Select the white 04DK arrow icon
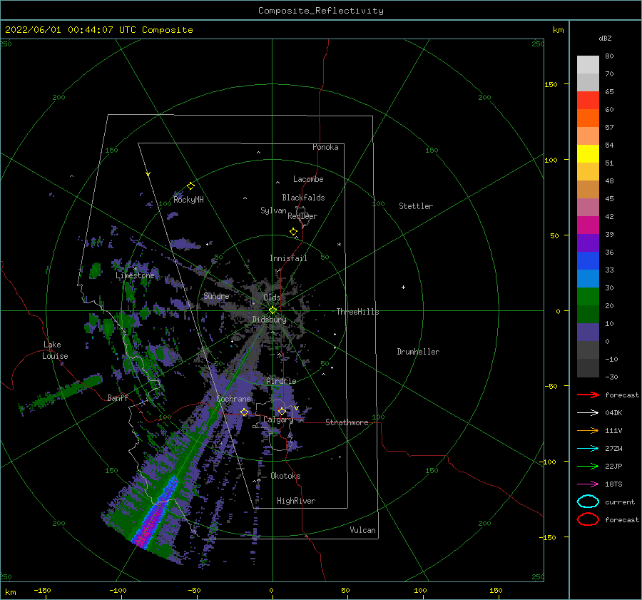The height and width of the screenshot is (600, 642). pos(588,413)
